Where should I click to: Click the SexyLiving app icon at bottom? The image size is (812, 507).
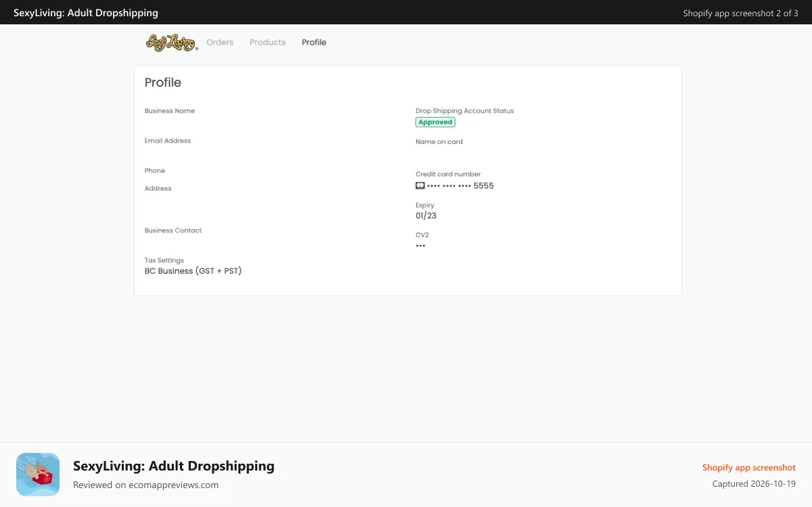pyautogui.click(x=38, y=475)
